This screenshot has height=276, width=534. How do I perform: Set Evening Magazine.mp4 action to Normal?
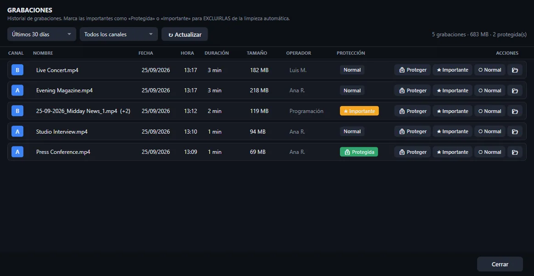489,90
